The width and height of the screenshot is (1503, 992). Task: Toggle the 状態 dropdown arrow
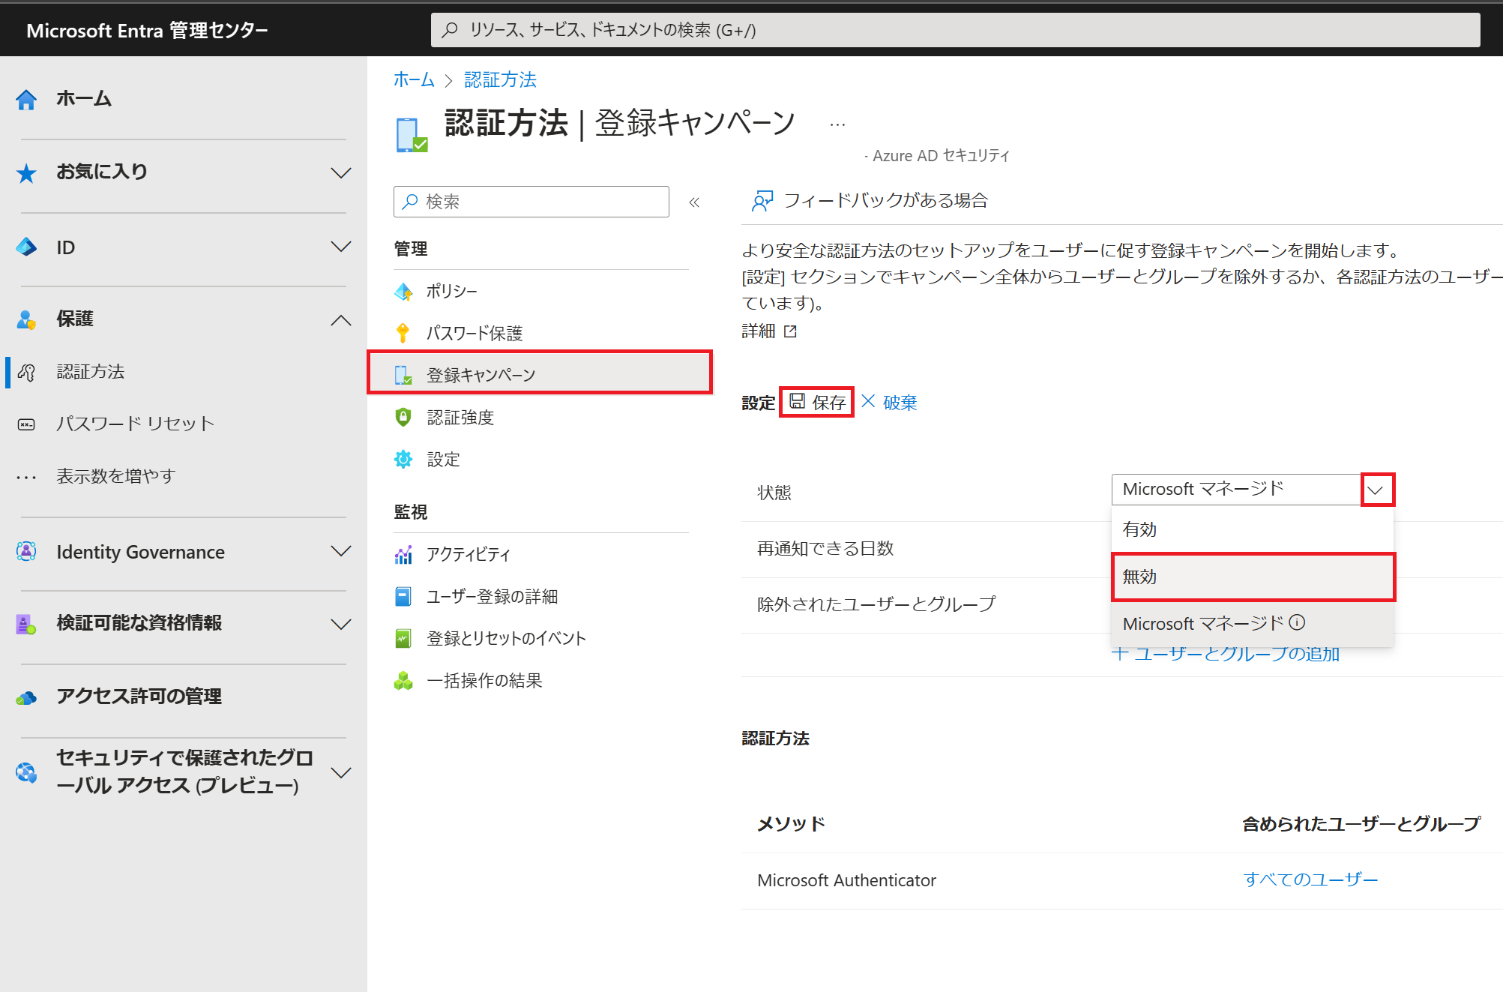(x=1376, y=490)
